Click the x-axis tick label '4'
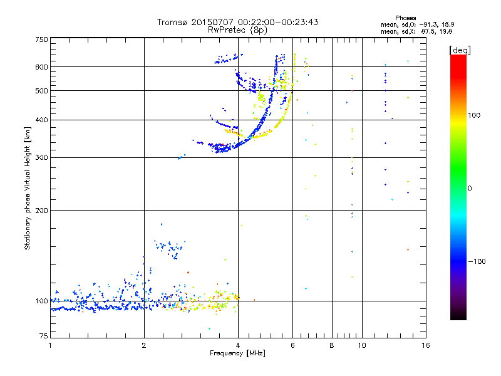 (x=238, y=345)
